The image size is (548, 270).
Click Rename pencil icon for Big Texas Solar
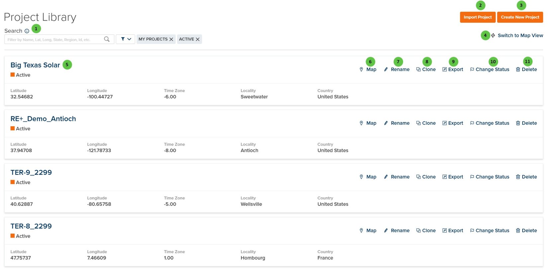point(386,69)
